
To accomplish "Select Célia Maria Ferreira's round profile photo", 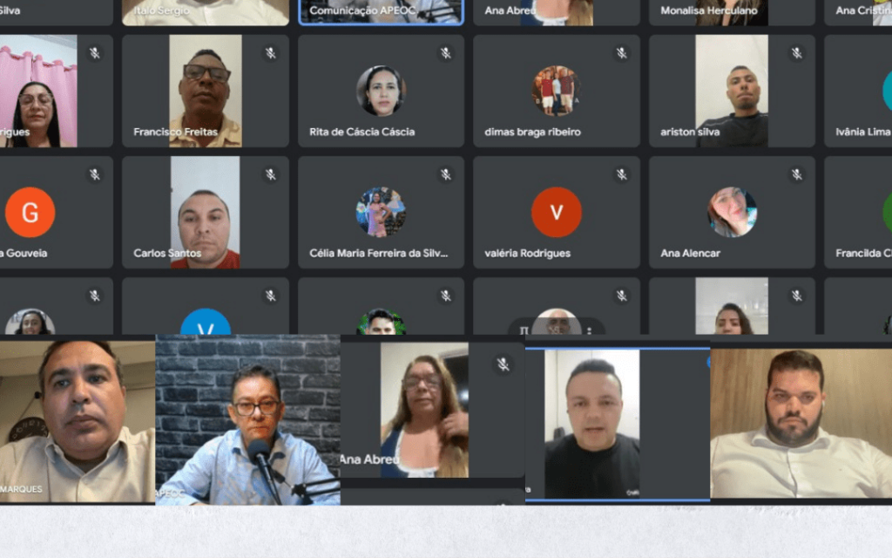I will 381,212.
